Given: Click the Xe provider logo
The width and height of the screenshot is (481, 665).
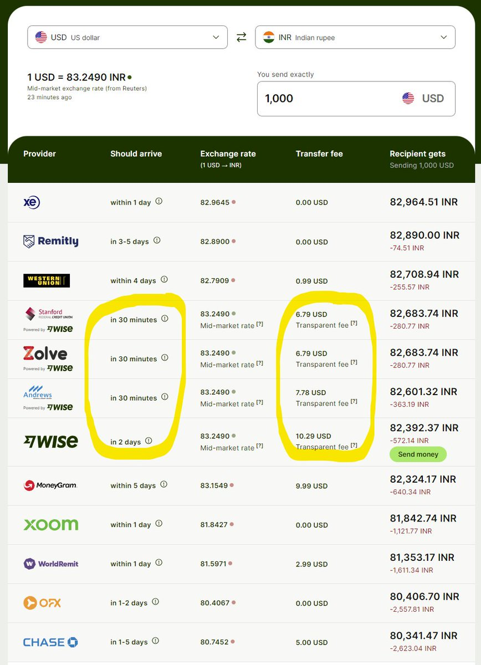Looking at the screenshot, I should click(x=32, y=202).
